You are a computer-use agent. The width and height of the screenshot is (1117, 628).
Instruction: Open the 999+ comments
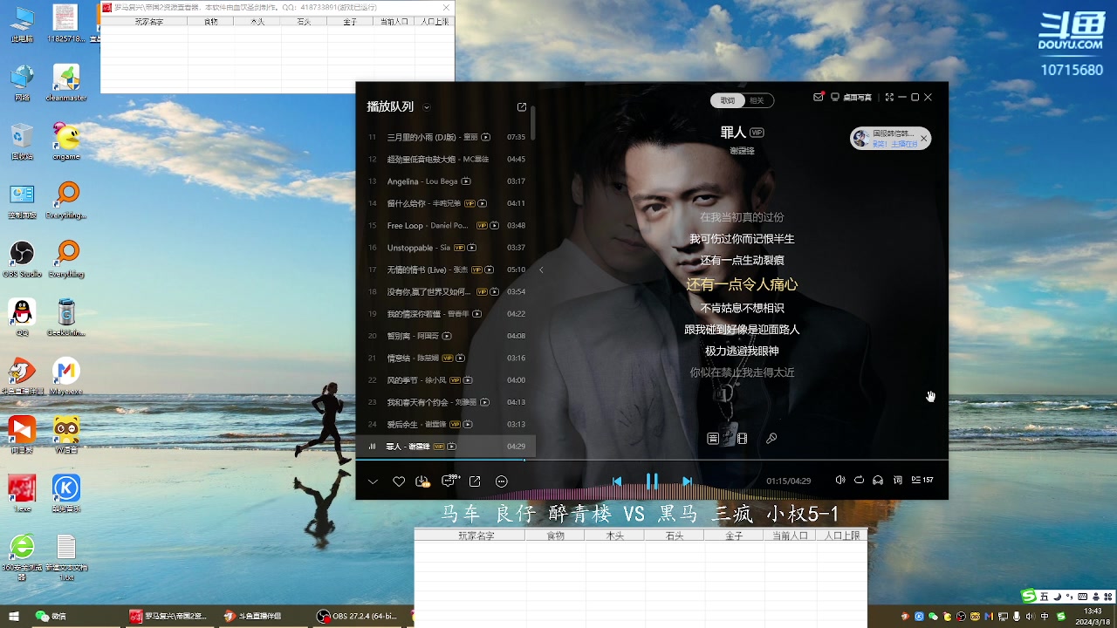pos(449,481)
